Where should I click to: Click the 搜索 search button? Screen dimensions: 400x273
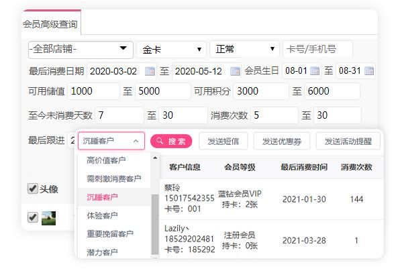pos(171,141)
